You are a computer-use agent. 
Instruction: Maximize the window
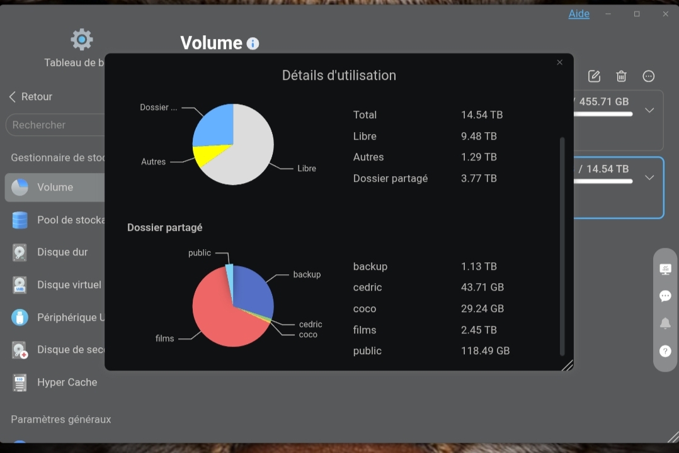[x=637, y=14]
